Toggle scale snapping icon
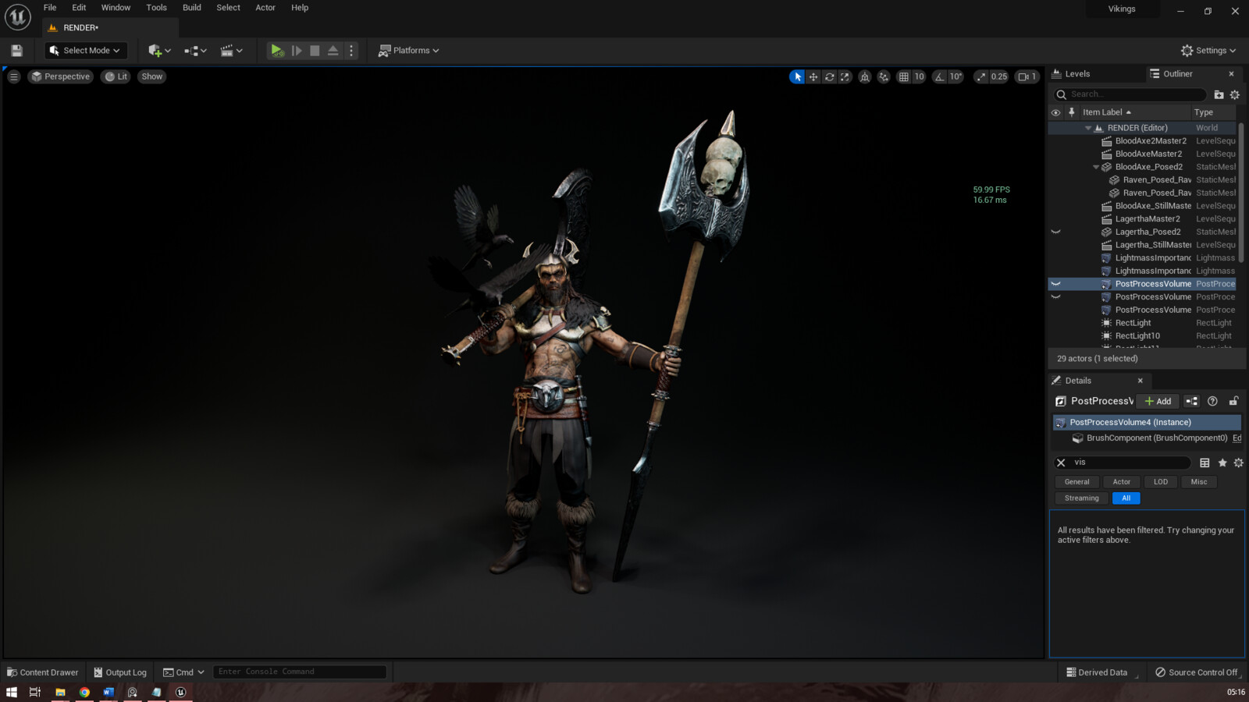 981,76
